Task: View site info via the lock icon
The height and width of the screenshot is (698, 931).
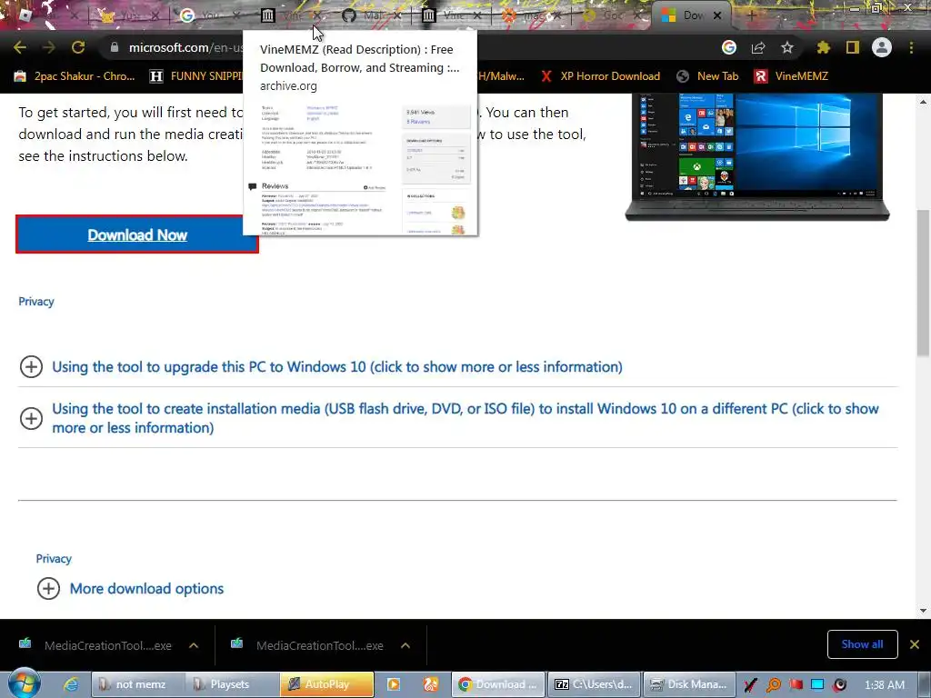Action: point(115,47)
